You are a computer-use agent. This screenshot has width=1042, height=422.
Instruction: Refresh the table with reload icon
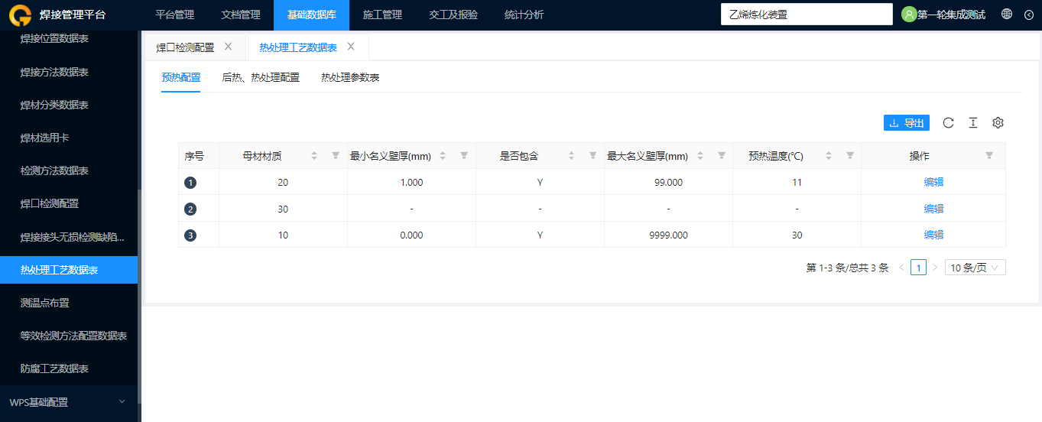click(949, 123)
